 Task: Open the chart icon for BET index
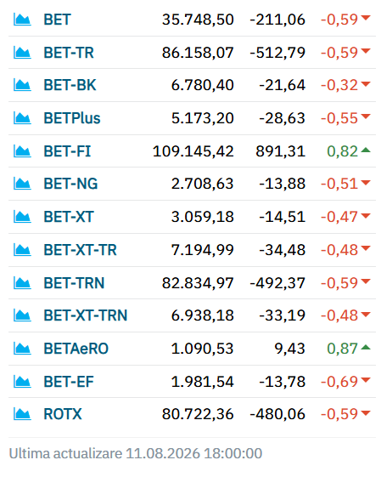point(22,20)
